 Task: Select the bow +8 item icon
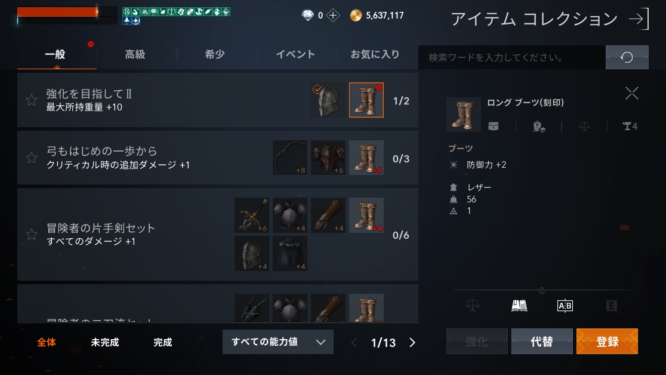click(x=289, y=158)
